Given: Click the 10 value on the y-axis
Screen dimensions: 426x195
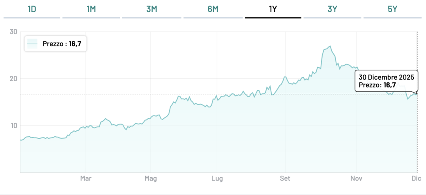Looking at the screenshot, I should (x=13, y=126).
